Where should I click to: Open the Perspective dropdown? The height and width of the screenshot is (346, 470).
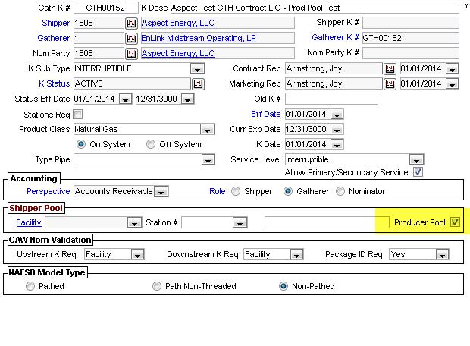point(161,192)
